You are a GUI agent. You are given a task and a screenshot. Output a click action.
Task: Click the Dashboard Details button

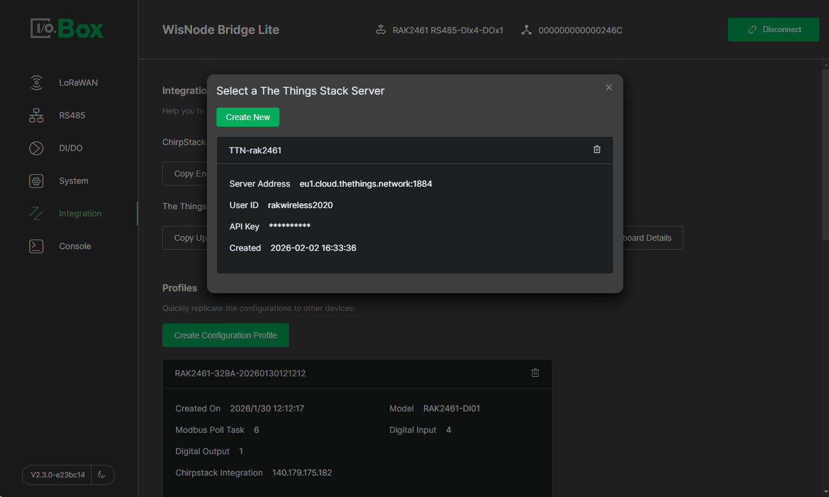(x=648, y=237)
